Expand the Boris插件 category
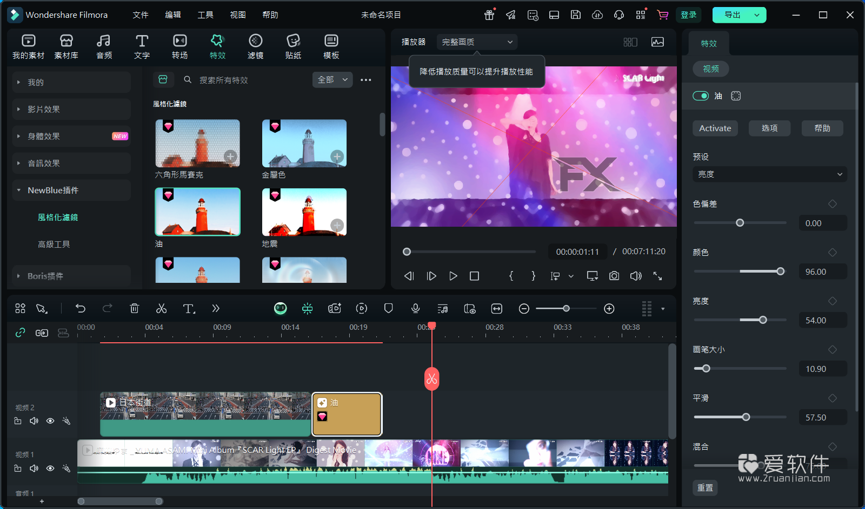The image size is (865, 509). 71,276
